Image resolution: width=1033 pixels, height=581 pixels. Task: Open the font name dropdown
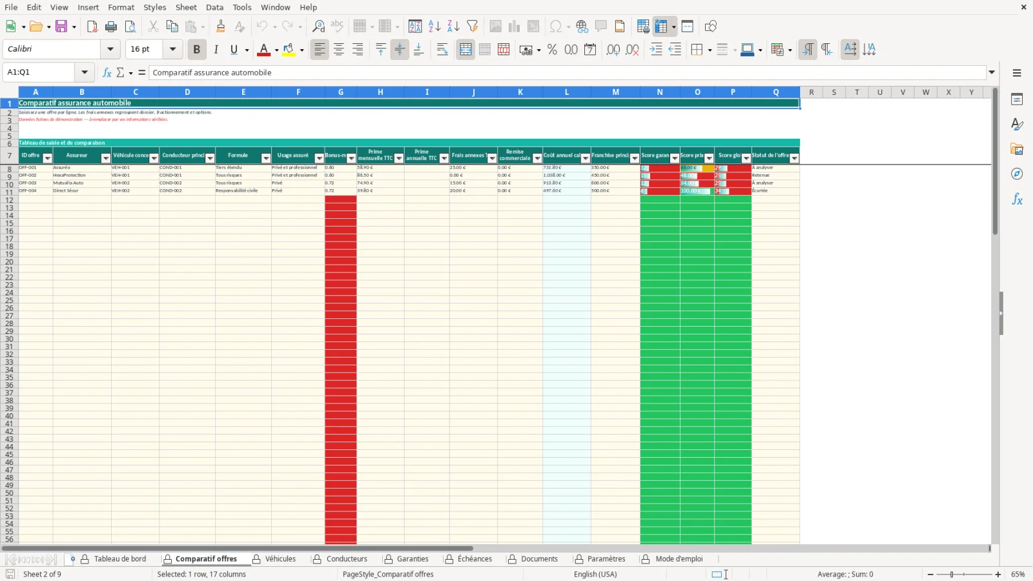110,49
